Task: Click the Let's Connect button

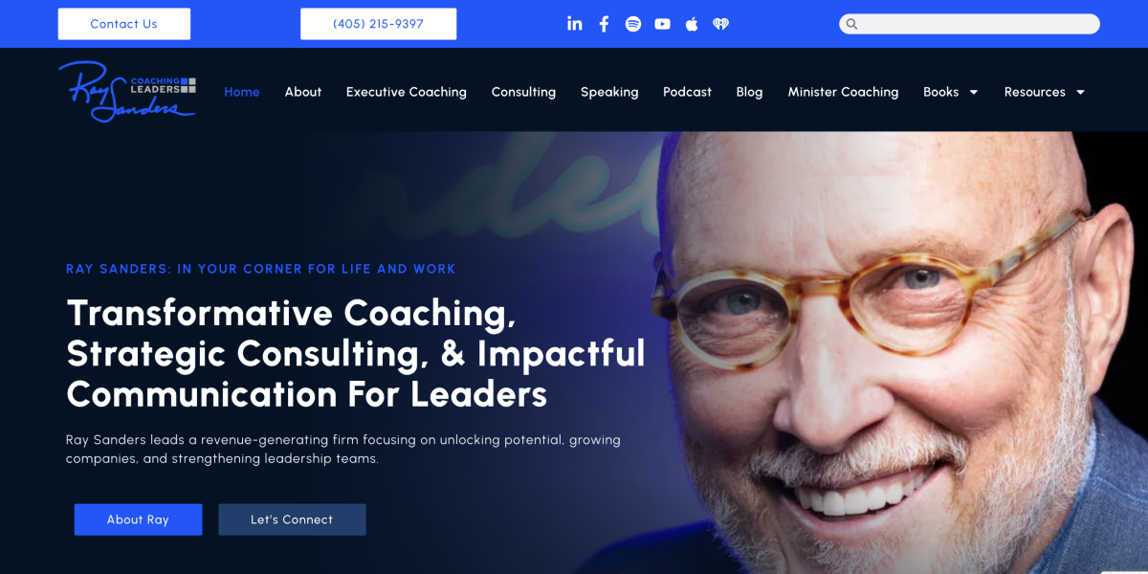Action: point(292,519)
